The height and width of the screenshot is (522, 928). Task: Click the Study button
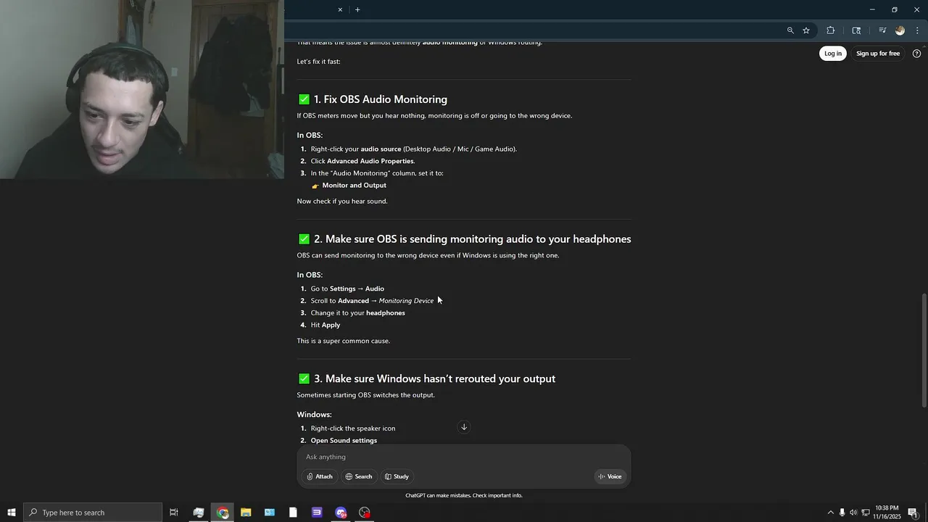[397, 476]
